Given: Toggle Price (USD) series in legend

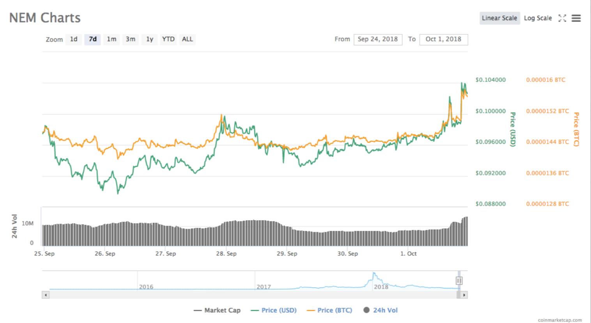Looking at the screenshot, I should [x=274, y=311].
